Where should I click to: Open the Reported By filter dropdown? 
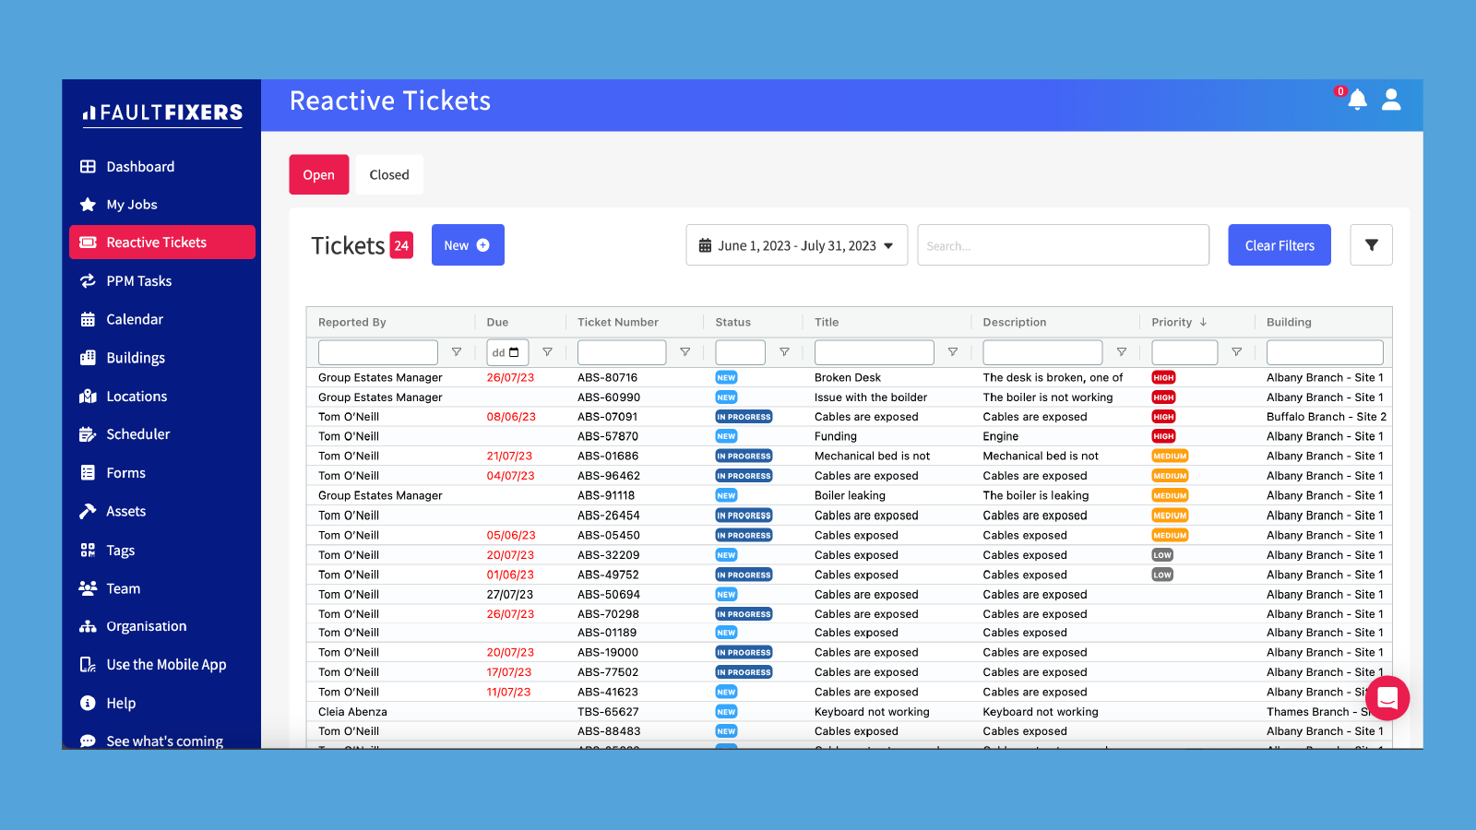[457, 351]
